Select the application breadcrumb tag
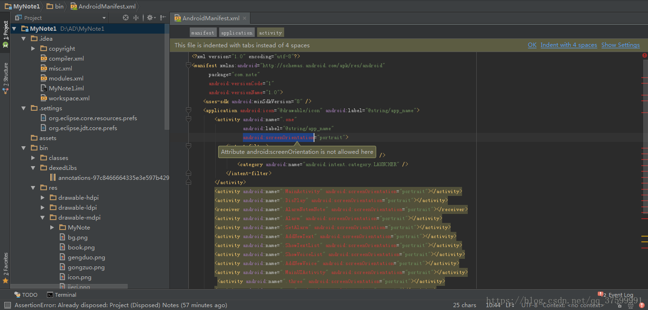The image size is (648, 310). pos(237,33)
